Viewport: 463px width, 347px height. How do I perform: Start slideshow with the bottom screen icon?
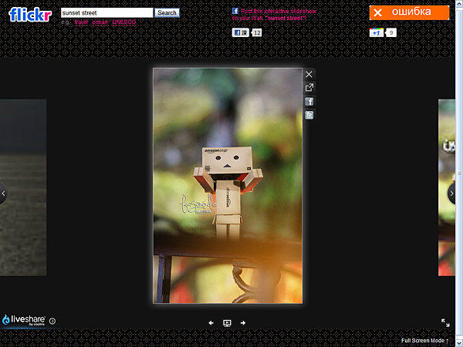coord(227,323)
